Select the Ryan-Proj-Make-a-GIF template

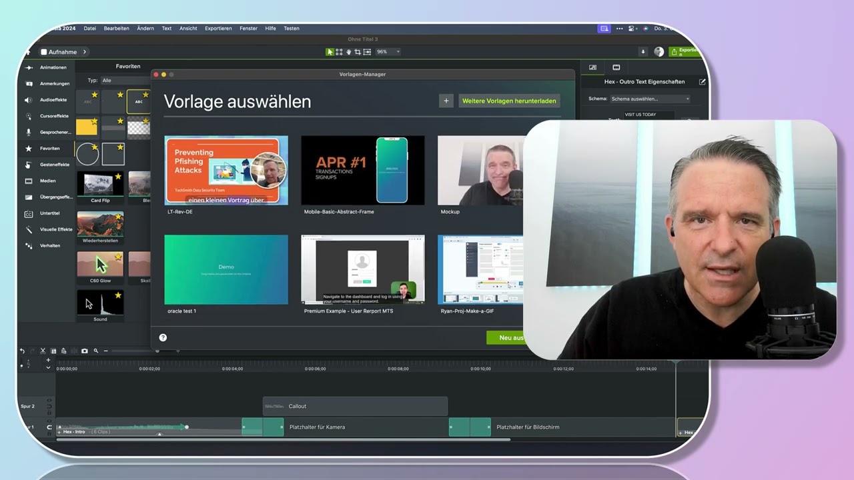click(x=480, y=269)
